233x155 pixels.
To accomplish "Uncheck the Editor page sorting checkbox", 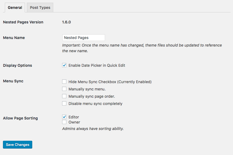I will 64,117.
